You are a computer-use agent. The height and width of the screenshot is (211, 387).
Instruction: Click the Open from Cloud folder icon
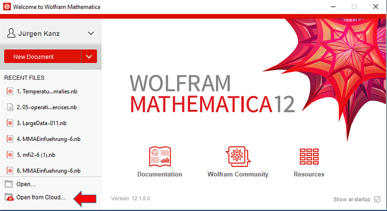[9, 197]
